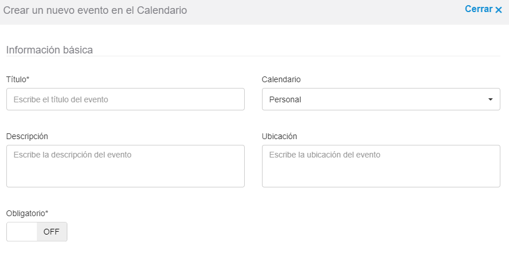This screenshot has height=265, width=509.
Task: Toggle the Obligatorio switch on
Action: point(37,232)
